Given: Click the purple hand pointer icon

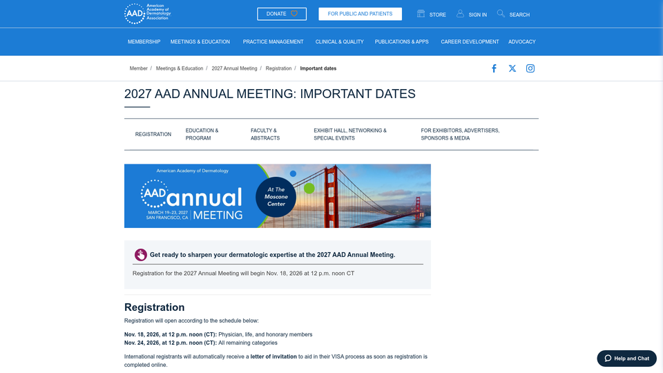Looking at the screenshot, I should [141, 255].
